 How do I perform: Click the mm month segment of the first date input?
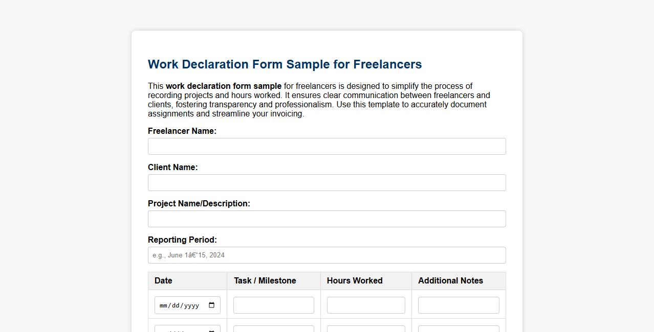[163, 305]
